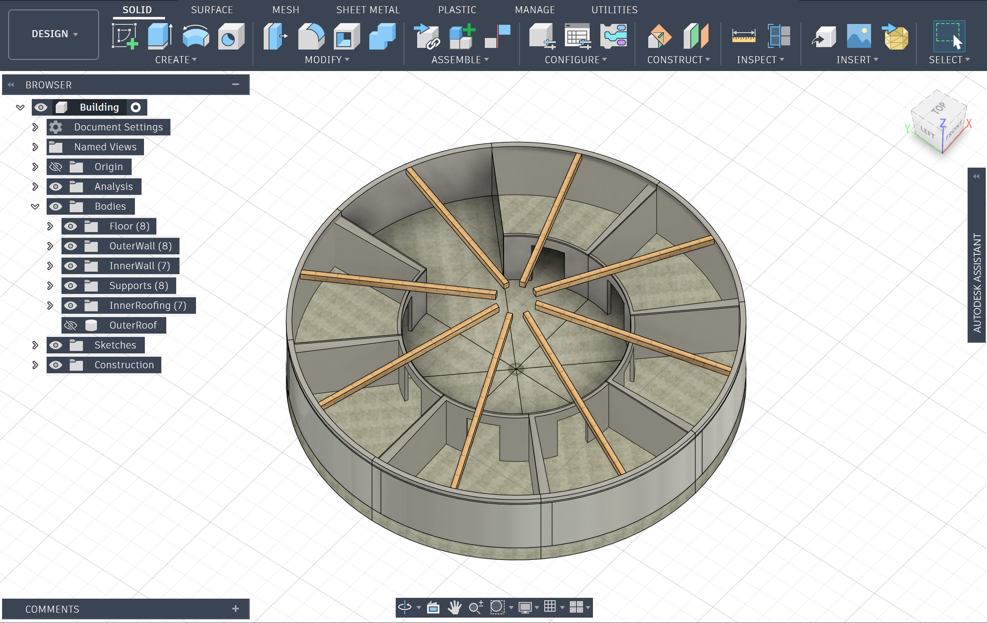Screen dimensions: 987x623
Task: Collapse the Building root node
Action: (x=20, y=107)
